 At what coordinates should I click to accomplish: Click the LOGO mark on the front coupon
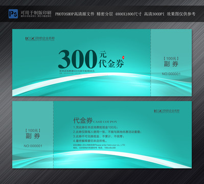point(31,38)
